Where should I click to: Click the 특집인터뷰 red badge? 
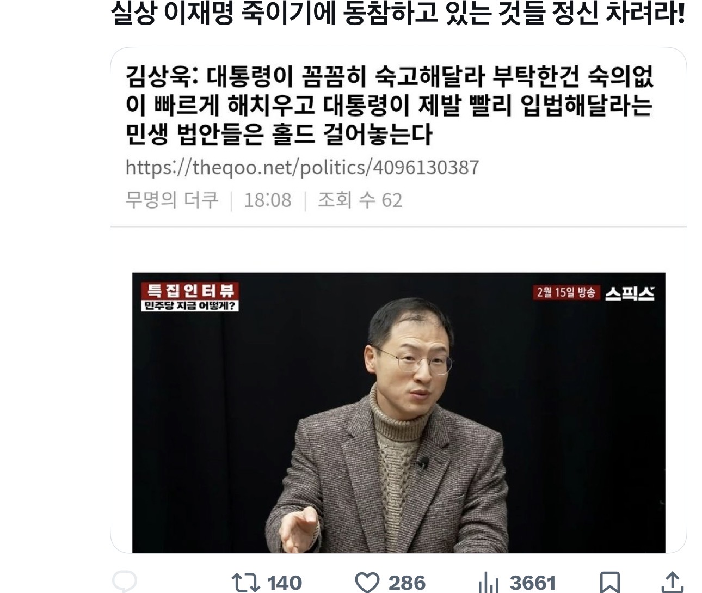tap(189, 290)
